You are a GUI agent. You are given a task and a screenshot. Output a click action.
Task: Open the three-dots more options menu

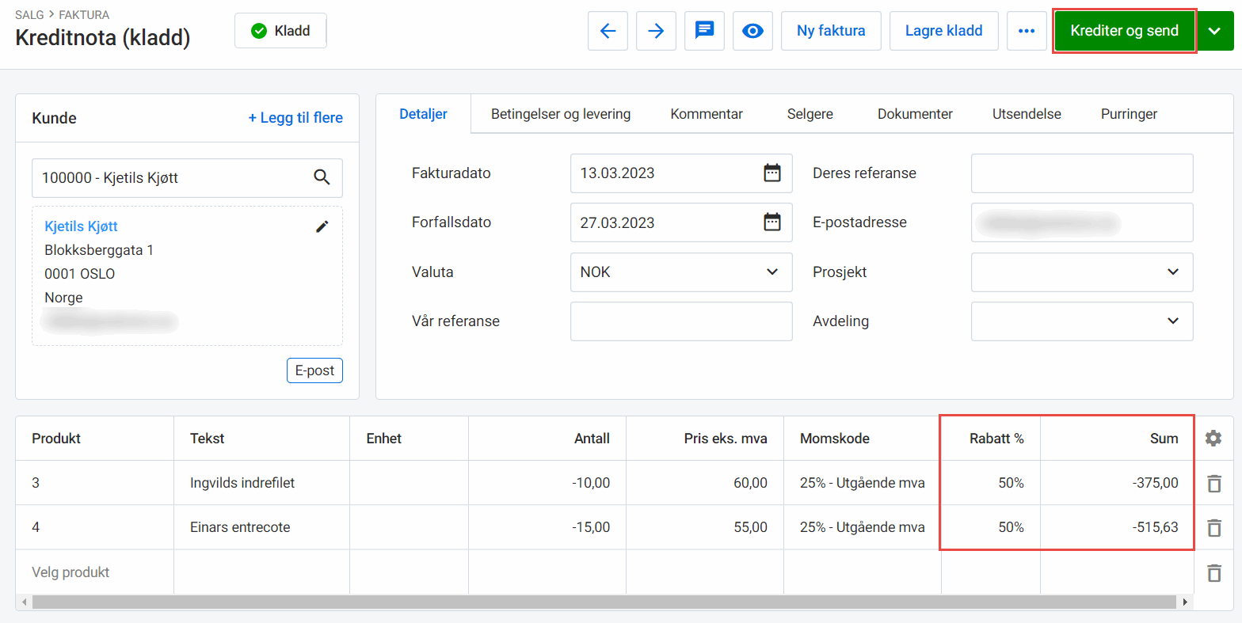pos(1027,31)
